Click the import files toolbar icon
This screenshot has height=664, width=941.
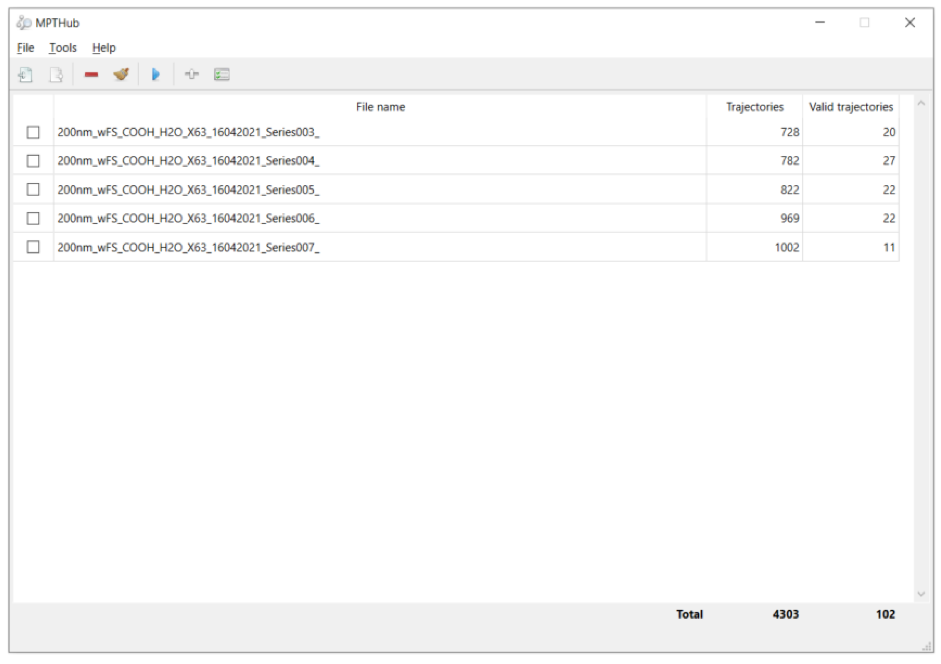pyautogui.click(x=25, y=74)
